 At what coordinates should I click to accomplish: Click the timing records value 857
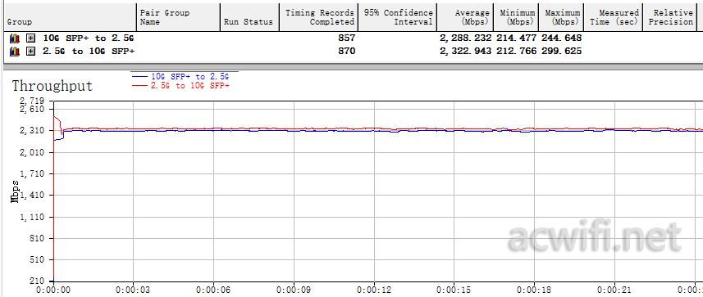pyautogui.click(x=346, y=38)
